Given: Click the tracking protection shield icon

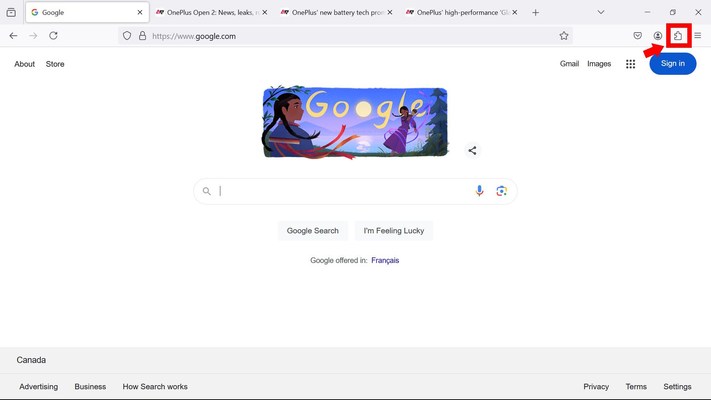Looking at the screenshot, I should [127, 36].
